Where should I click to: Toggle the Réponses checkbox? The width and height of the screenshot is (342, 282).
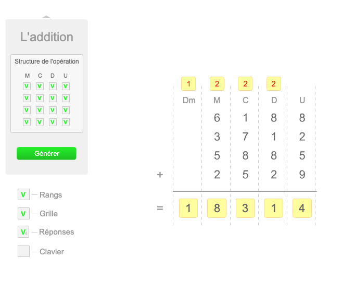(23, 232)
